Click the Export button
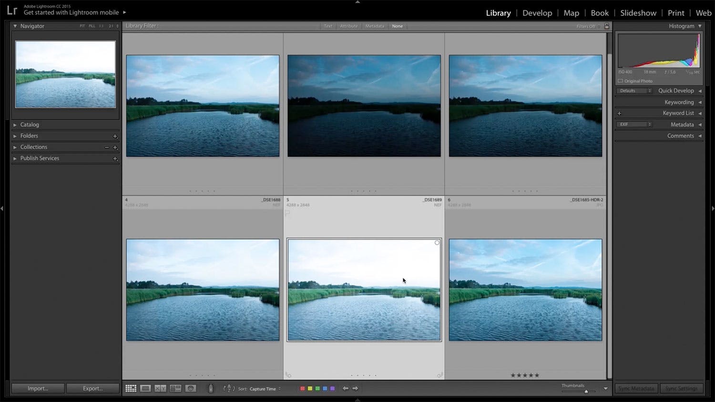 pos(92,389)
